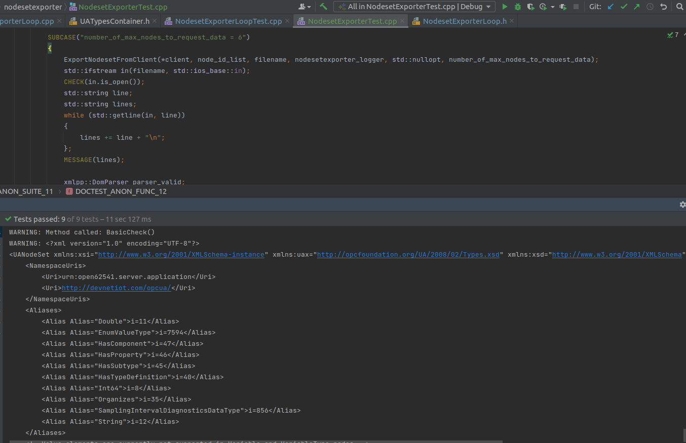
Task: Start debugging with the bug icon
Action: click(x=517, y=7)
